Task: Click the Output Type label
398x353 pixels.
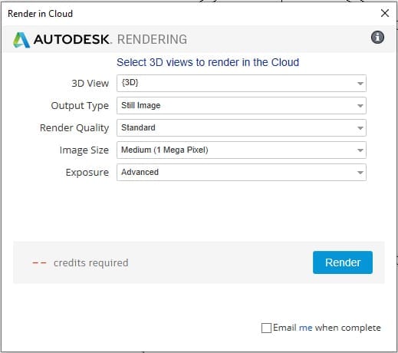Action: click(80, 106)
